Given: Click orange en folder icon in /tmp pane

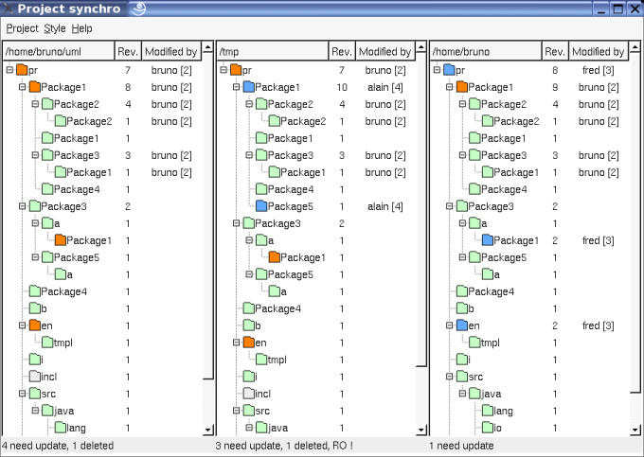Looking at the screenshot, I should 249,343.
